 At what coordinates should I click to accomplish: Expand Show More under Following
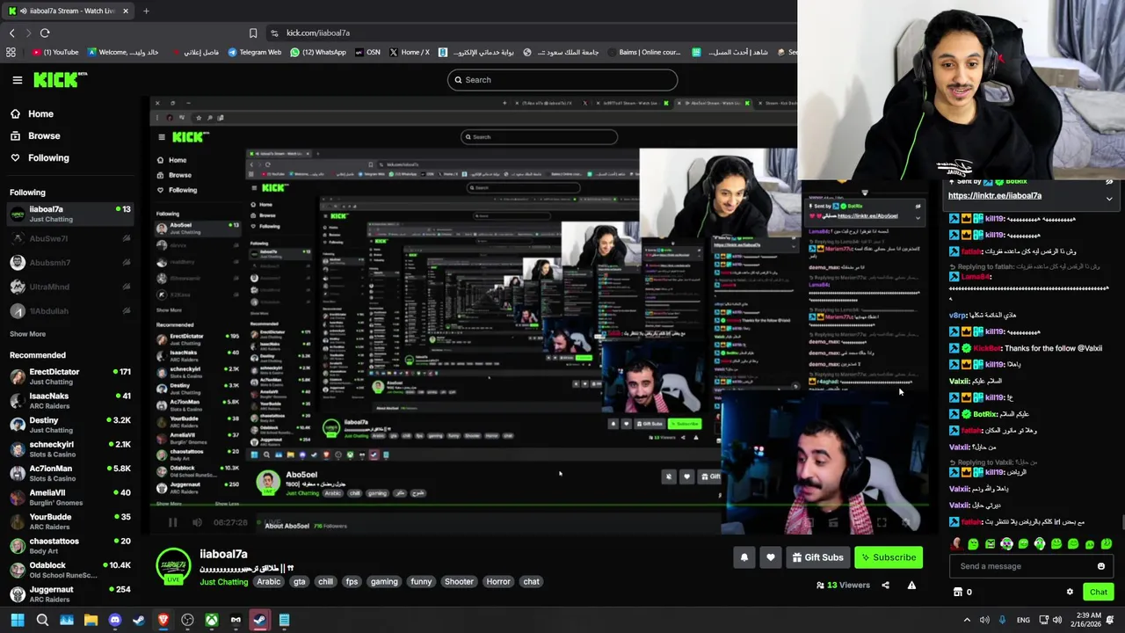point(27,334)
